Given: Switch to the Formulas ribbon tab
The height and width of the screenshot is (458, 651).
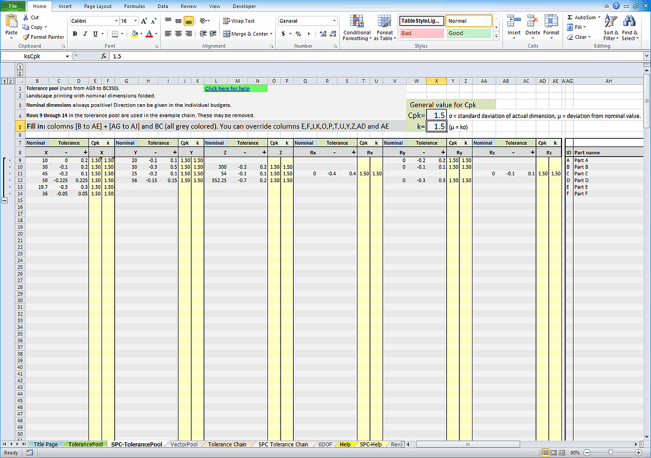Looking at the screenshot, I should (x=134, y=6).
